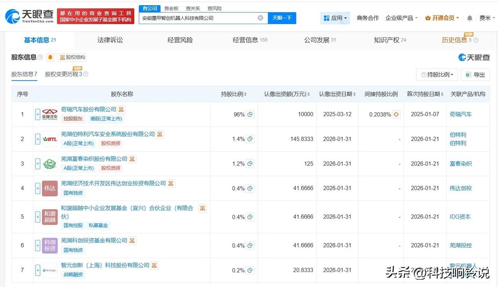Open pie chart for 富春染织 1.2% stake
Viewport: 498px width, 287px height.
coord(250,164)
